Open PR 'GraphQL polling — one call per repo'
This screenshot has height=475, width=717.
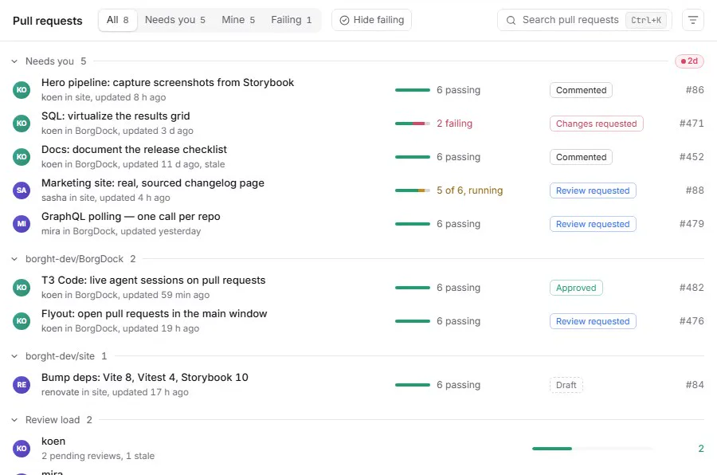pos(131,217)
